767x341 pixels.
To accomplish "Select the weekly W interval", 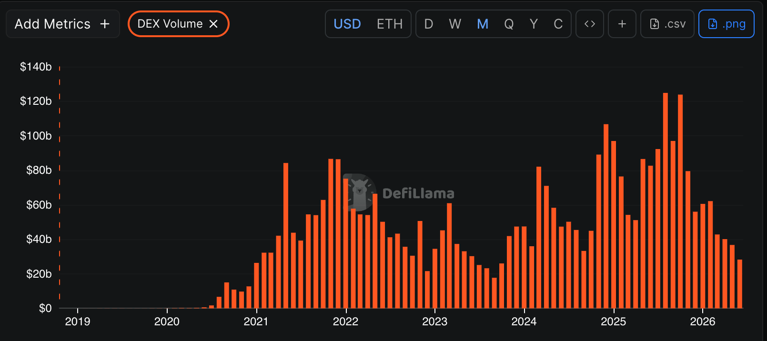I will (455, 24).
